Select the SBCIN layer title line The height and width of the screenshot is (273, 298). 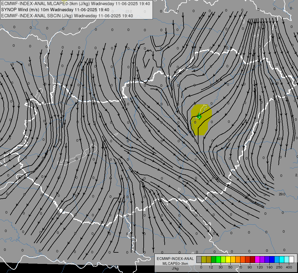pyautogui.click(x=67, y=16)
